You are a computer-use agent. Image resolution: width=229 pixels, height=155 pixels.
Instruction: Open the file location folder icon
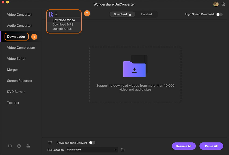(x=123, y=150)
